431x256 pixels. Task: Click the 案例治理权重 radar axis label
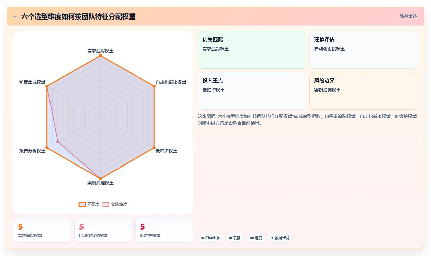[100, 183]
